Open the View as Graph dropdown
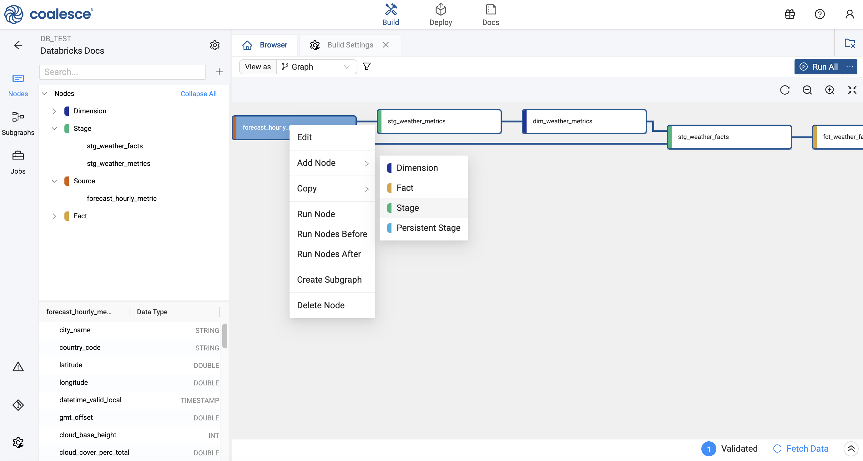The height and width of the screenshot is (461, 863). pos(316,67)
